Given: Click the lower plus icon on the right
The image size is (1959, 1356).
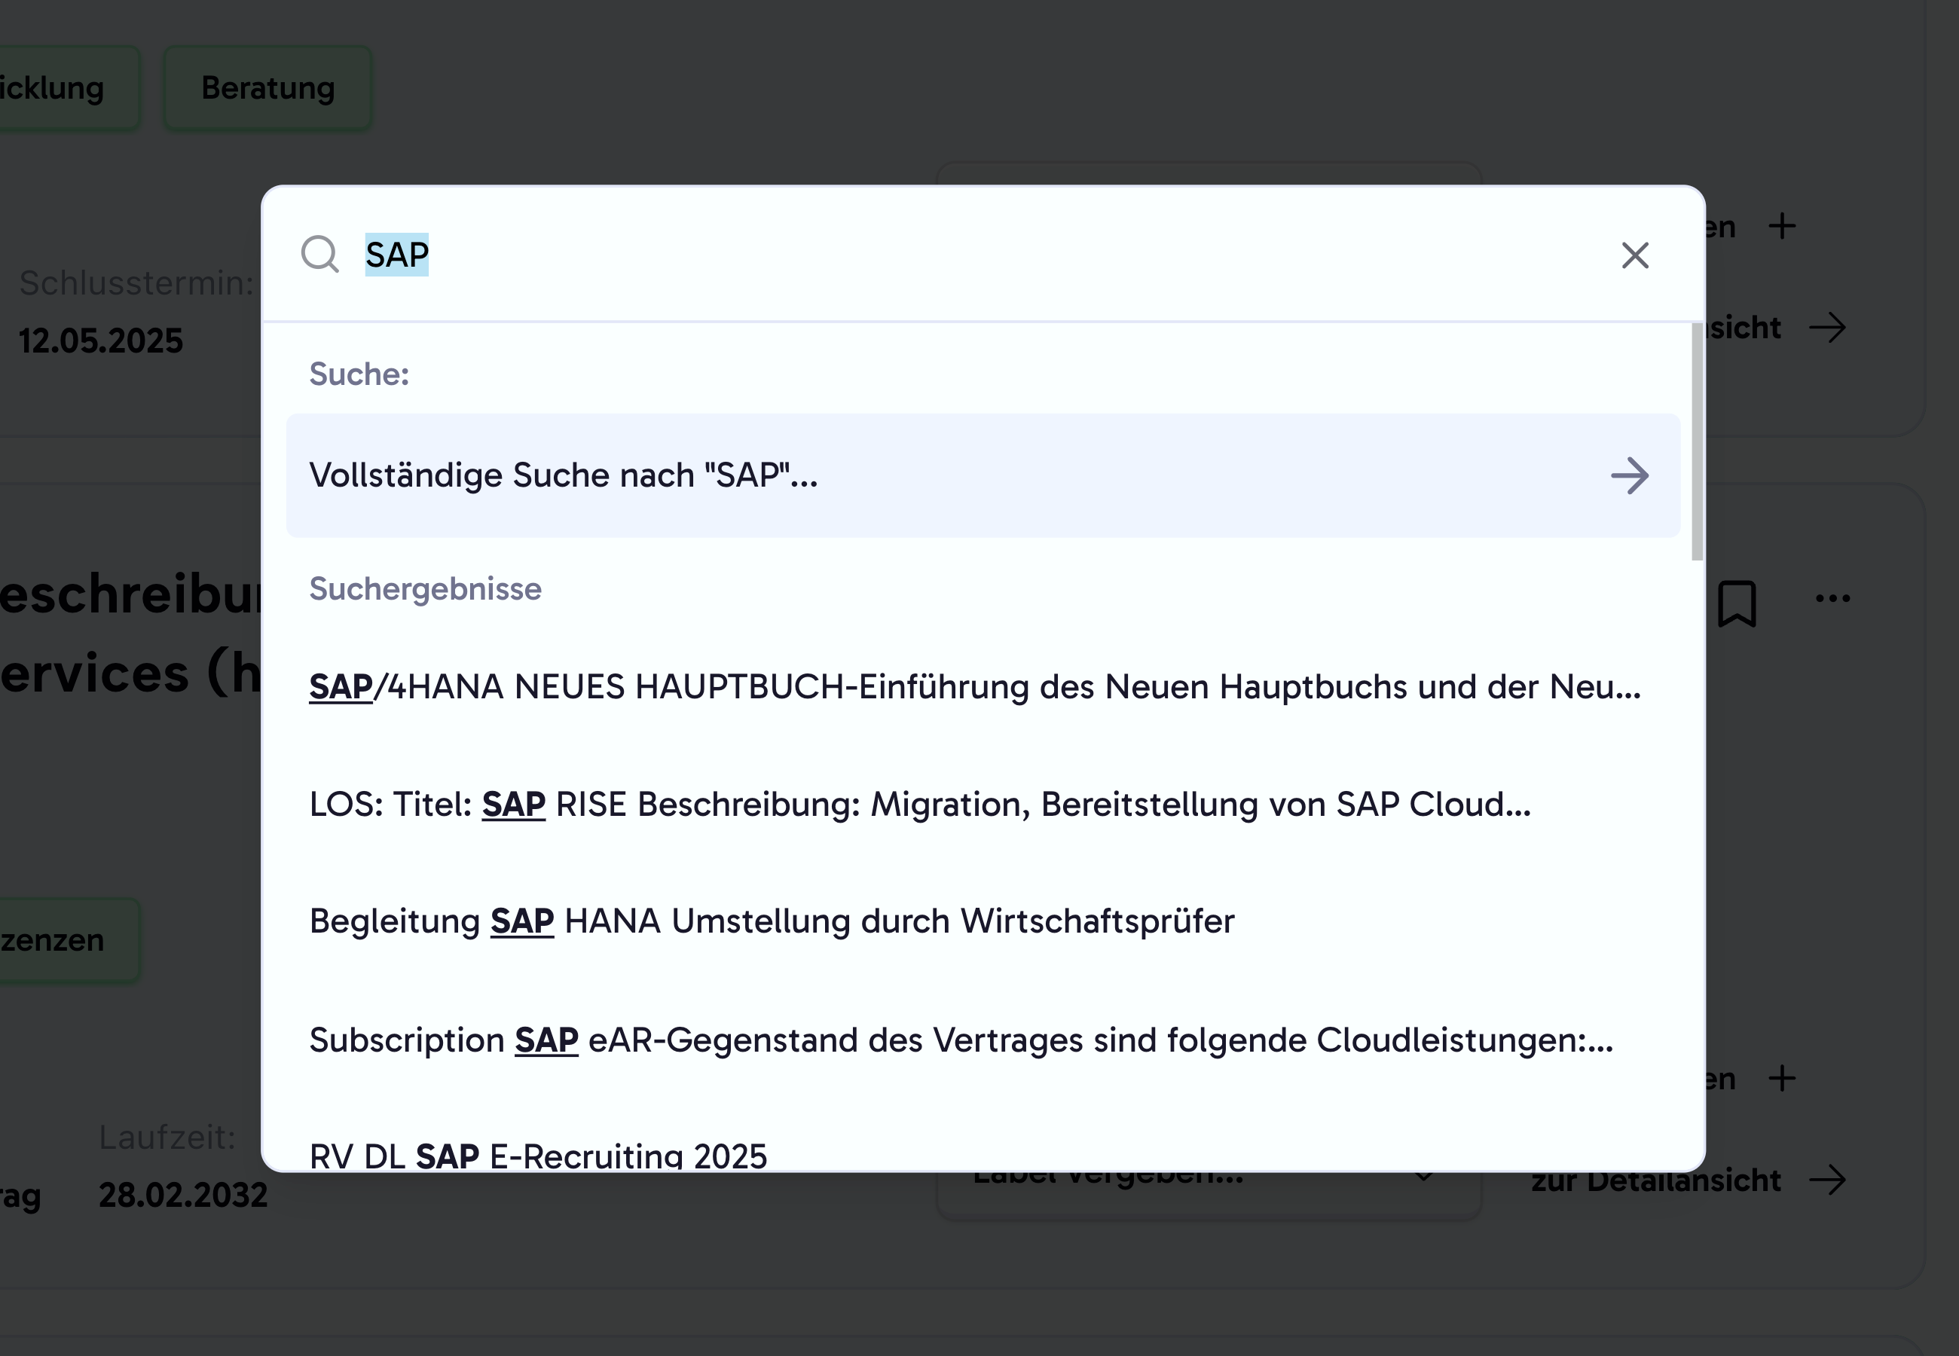Looking at the screenshot, I should click(x=1781, y=1078).
